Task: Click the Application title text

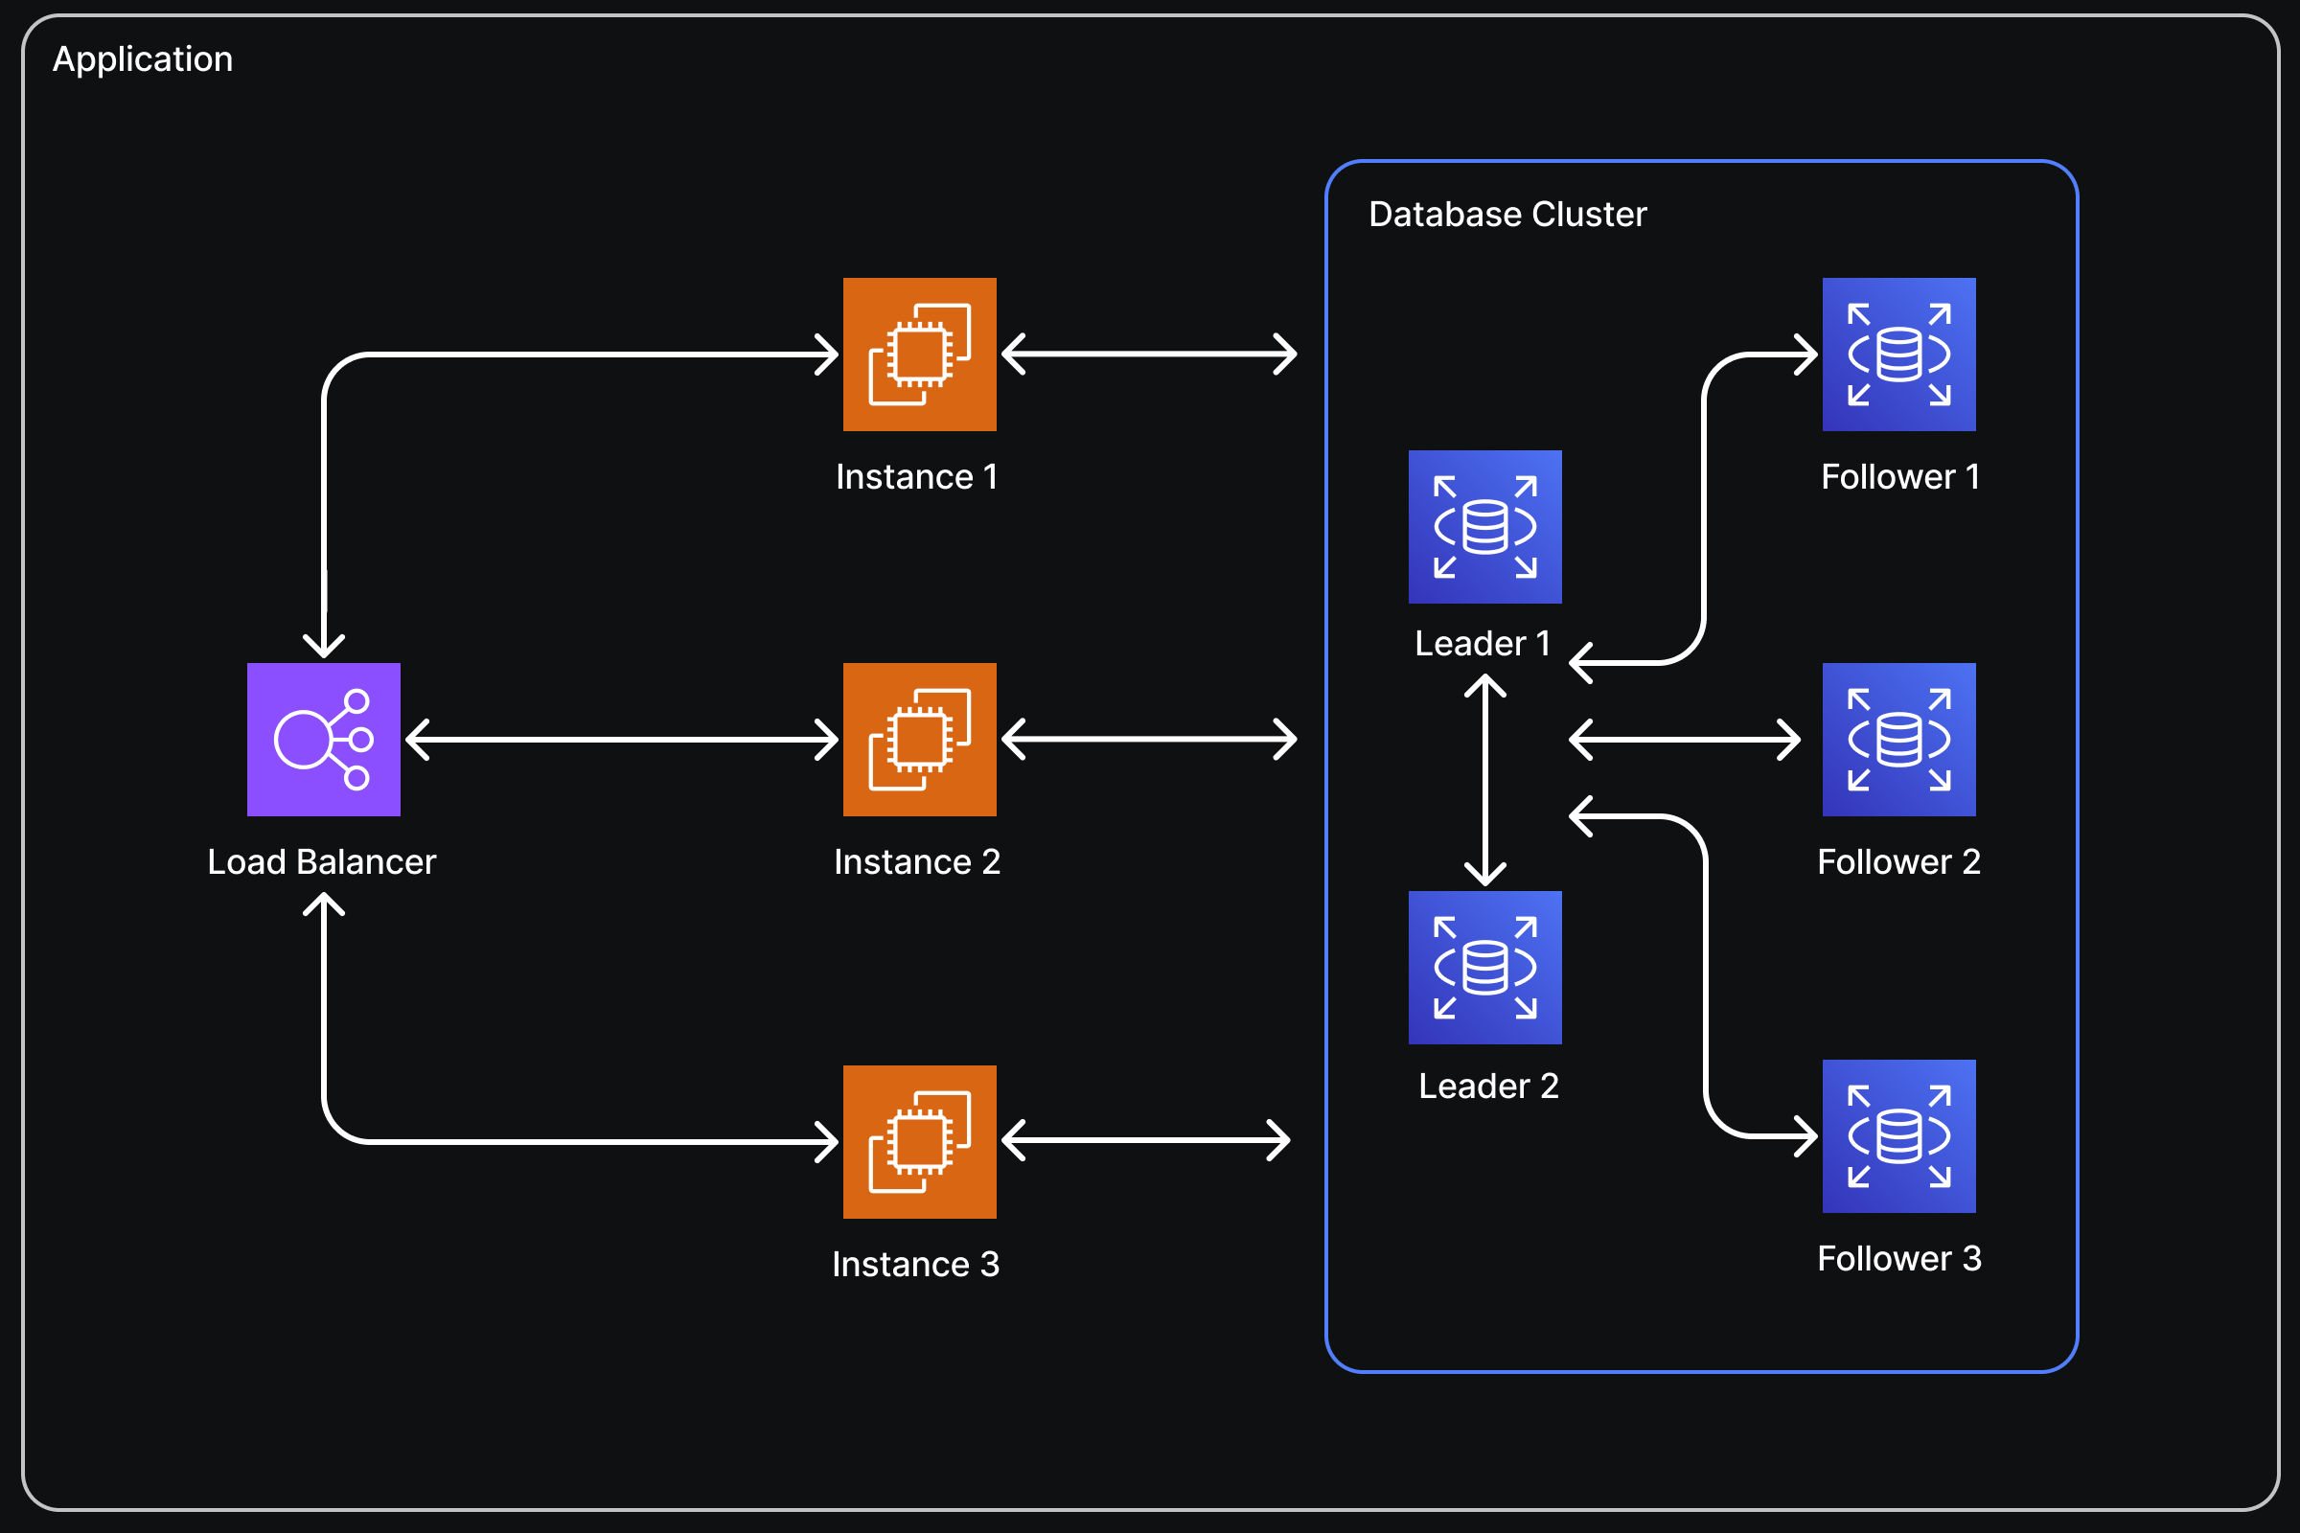Action: coord(143,59)
